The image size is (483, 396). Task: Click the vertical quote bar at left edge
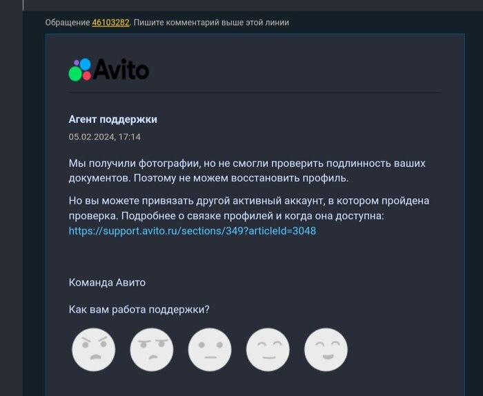click(x=23, y=6)
